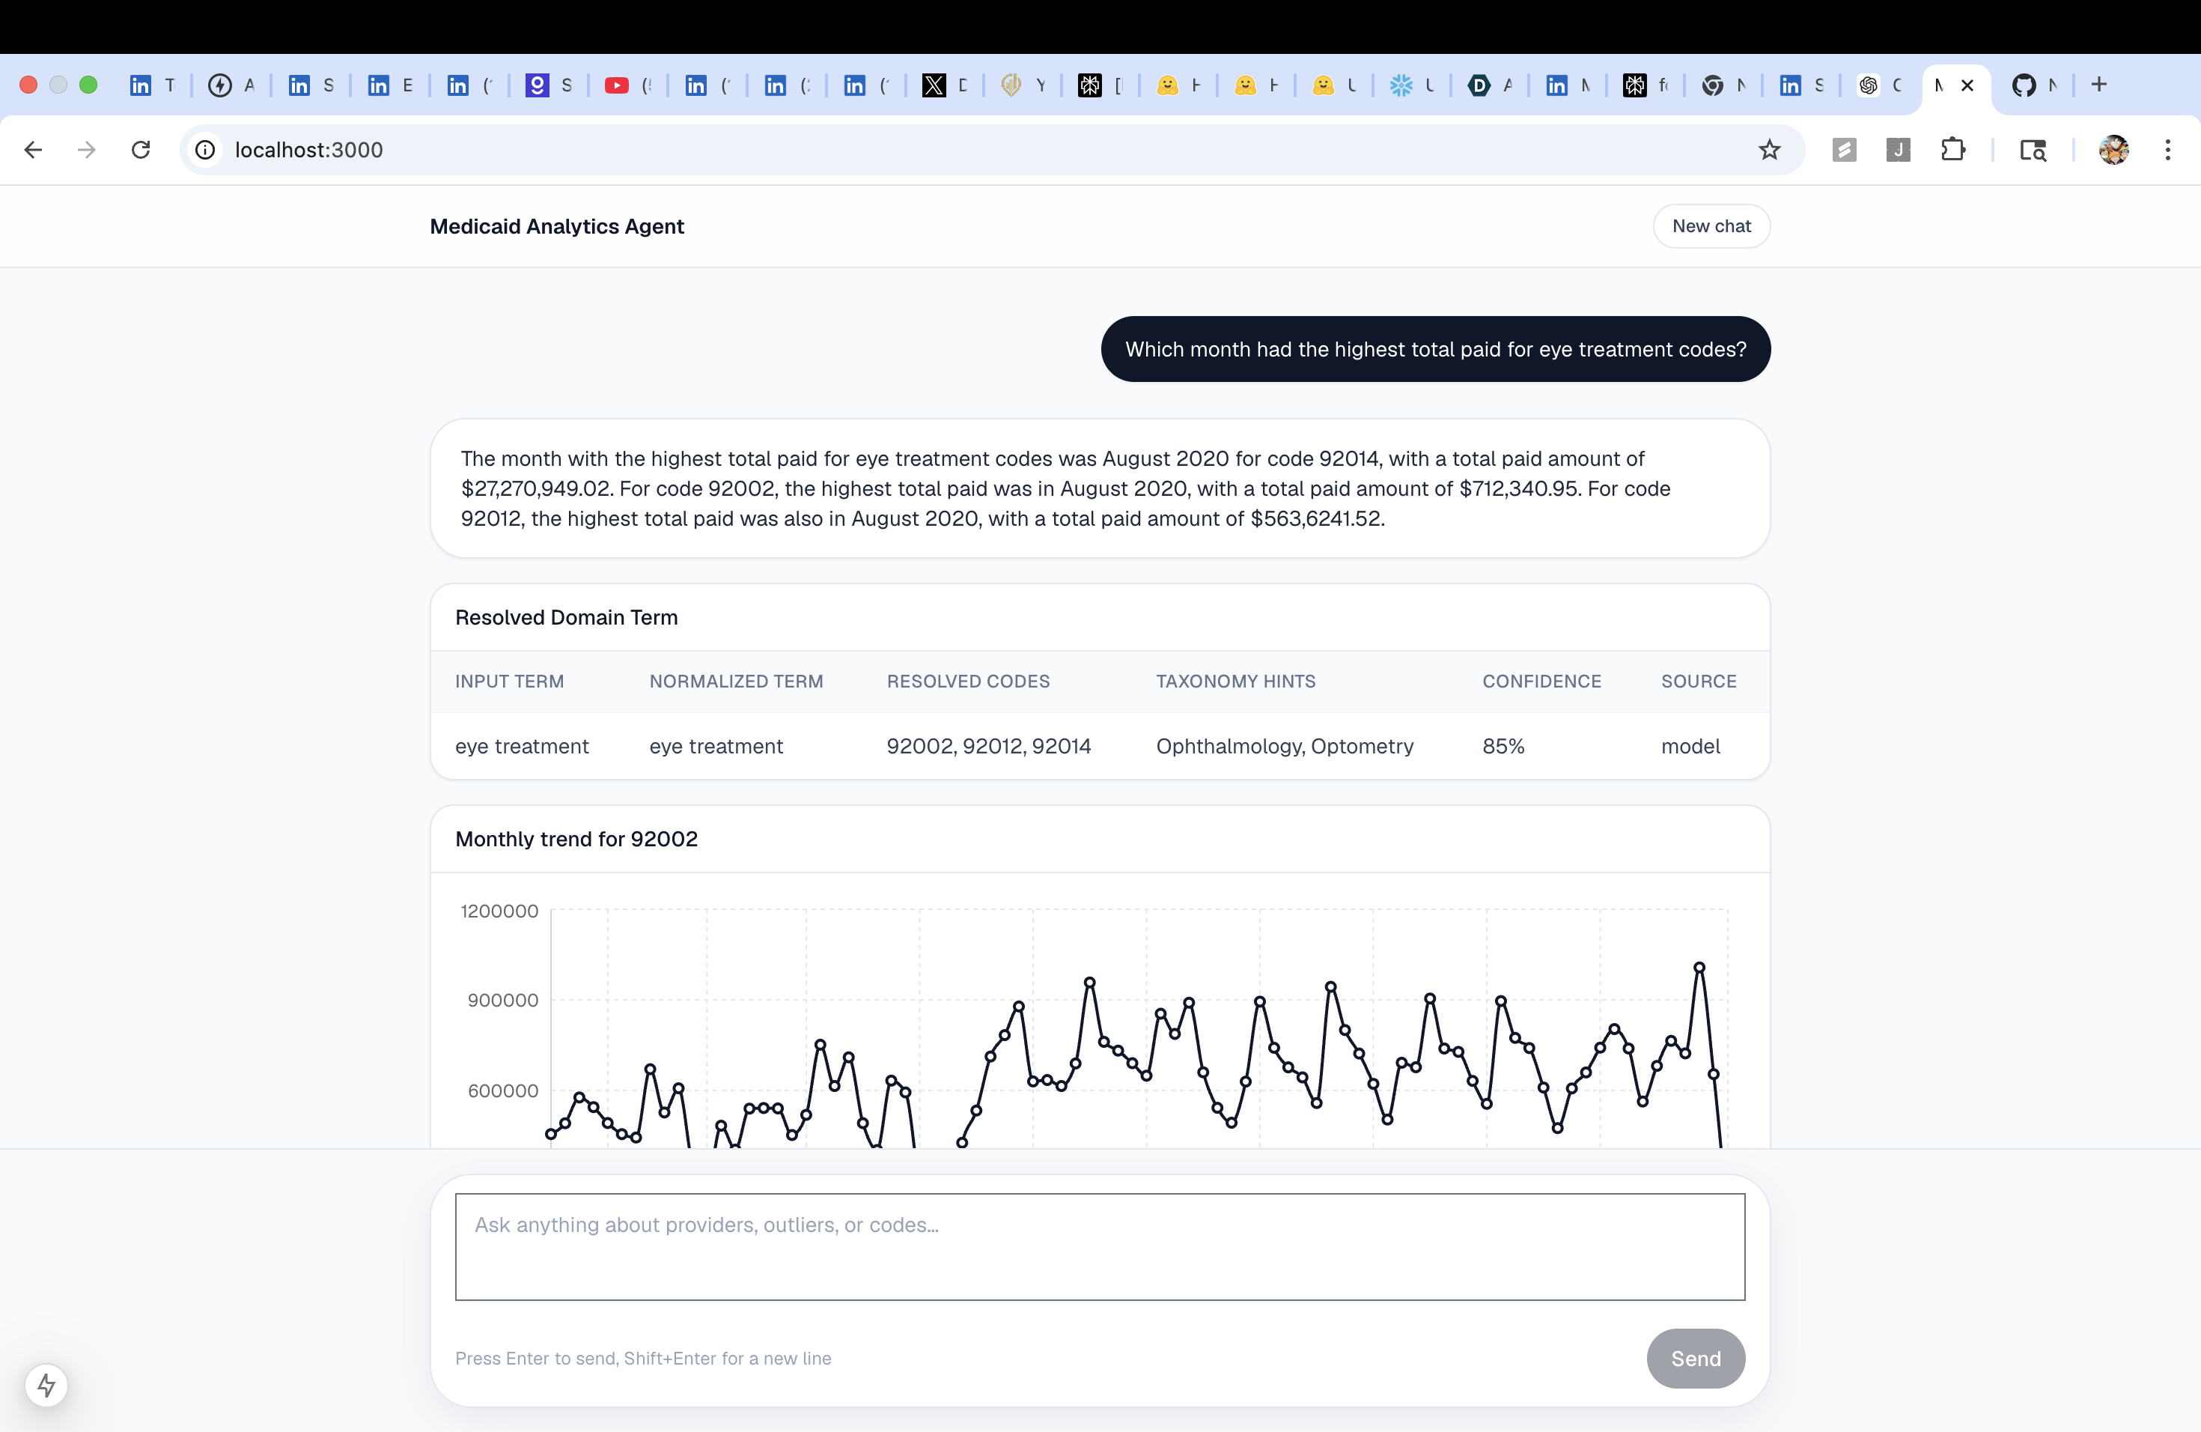The image size is (2201, 1432).
Task: Open the Extensions puzzle icon
Action: click(1952, 150)
